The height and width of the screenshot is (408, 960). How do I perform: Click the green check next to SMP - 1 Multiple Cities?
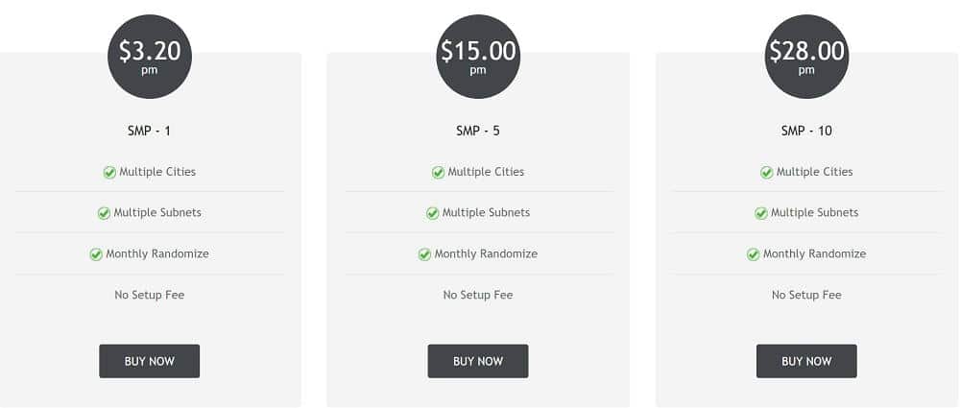coord(109,173)
